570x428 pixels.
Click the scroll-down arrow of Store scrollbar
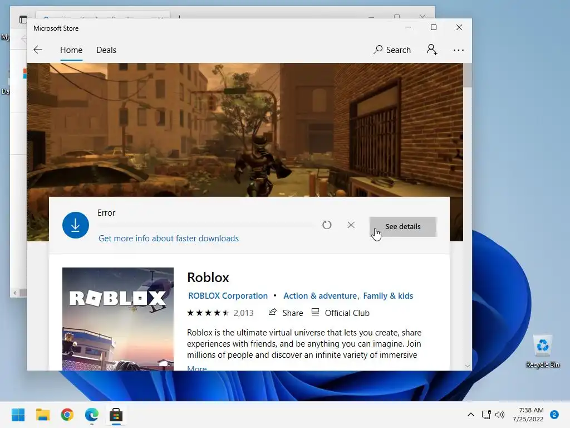(468, 366)
